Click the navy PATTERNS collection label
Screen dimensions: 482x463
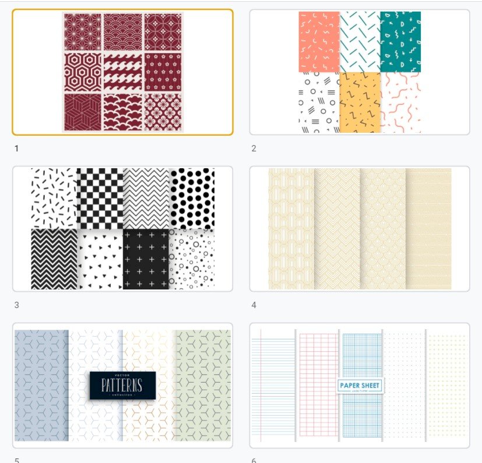coord(122,386)
